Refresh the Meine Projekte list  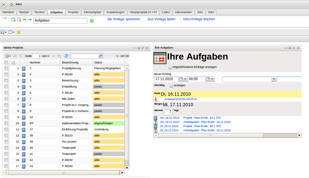pos(66,56)
